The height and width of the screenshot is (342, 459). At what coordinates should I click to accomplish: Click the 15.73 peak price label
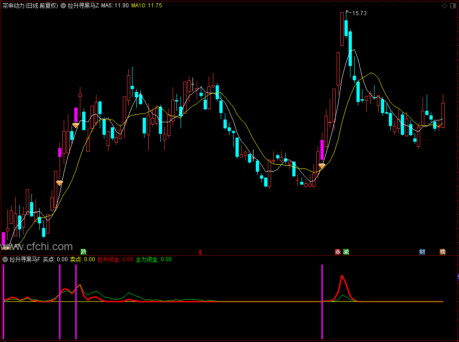pos(359,13)
